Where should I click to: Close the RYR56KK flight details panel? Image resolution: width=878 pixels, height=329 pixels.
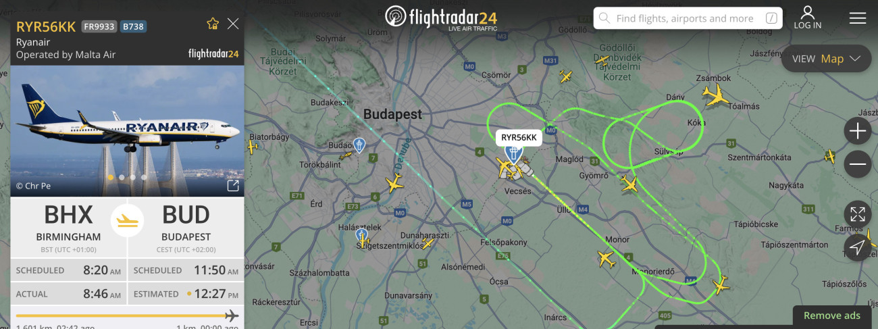point(233,24)
